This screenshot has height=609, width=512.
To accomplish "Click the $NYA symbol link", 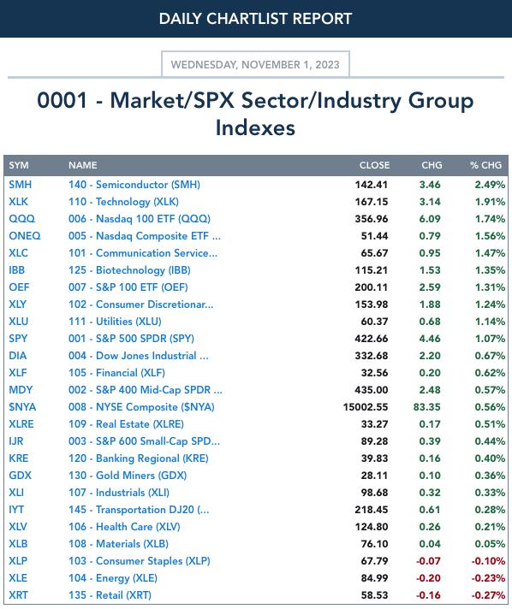I will point(22,406).
